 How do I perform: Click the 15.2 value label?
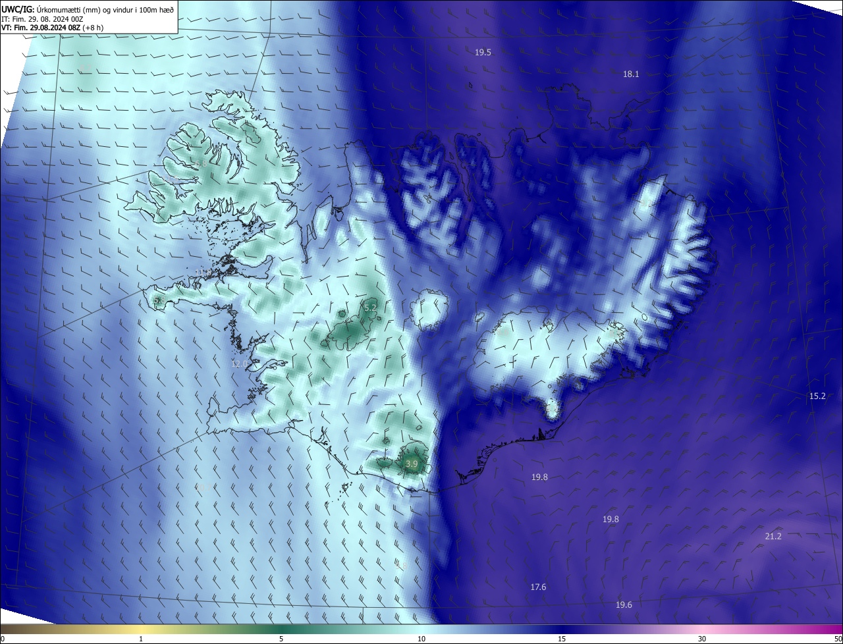click(817, 396)
